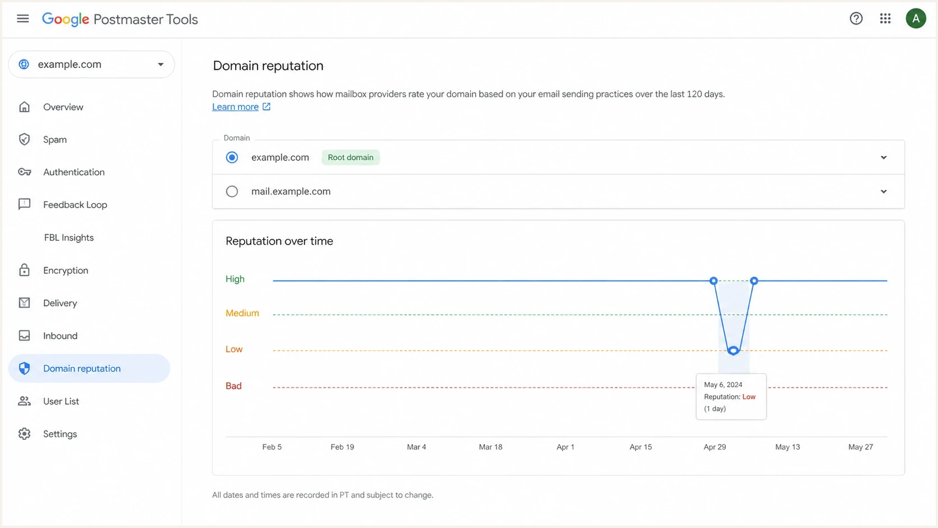938x528 pixels.
Task: Click the Mar 18 axis date
Action: coord(490,447)
